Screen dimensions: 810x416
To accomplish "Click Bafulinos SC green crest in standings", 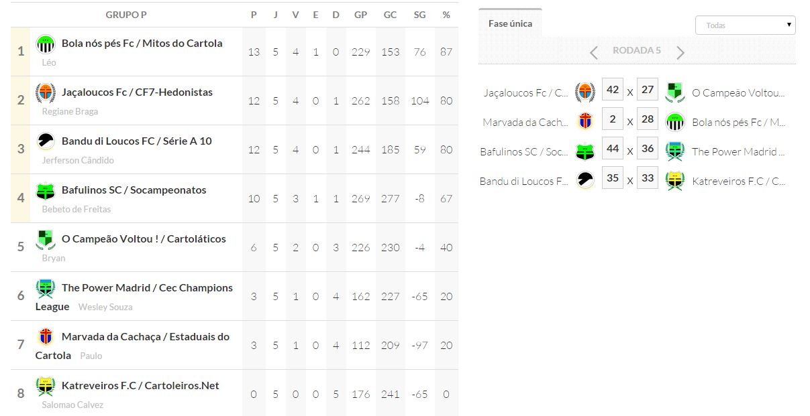I will pos(46,191).
